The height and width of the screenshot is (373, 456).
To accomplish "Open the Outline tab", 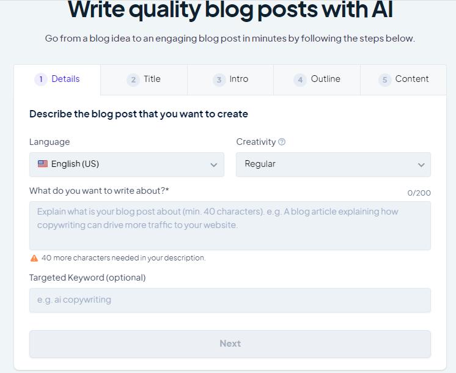I will click(317, 79).
